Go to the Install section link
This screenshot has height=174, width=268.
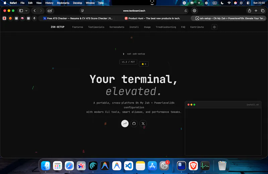pyautogui.click(x=134, y=27)
